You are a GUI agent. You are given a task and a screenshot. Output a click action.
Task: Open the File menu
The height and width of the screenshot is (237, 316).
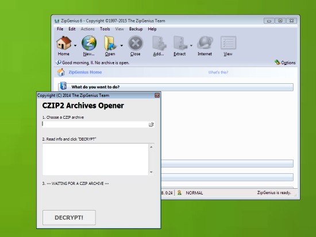click(x=60, y=29)
